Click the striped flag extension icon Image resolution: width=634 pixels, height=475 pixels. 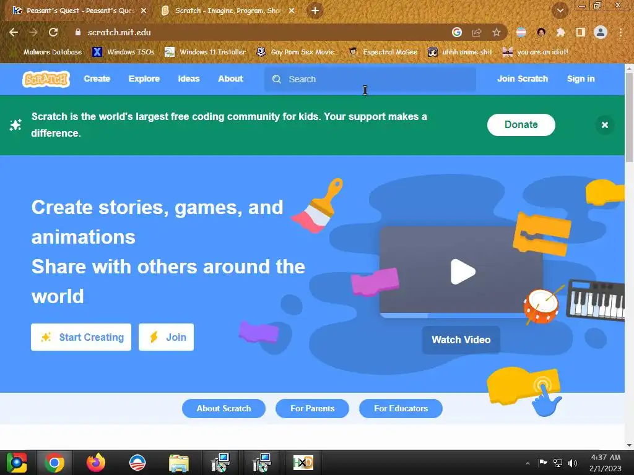[x=521, y=32]
